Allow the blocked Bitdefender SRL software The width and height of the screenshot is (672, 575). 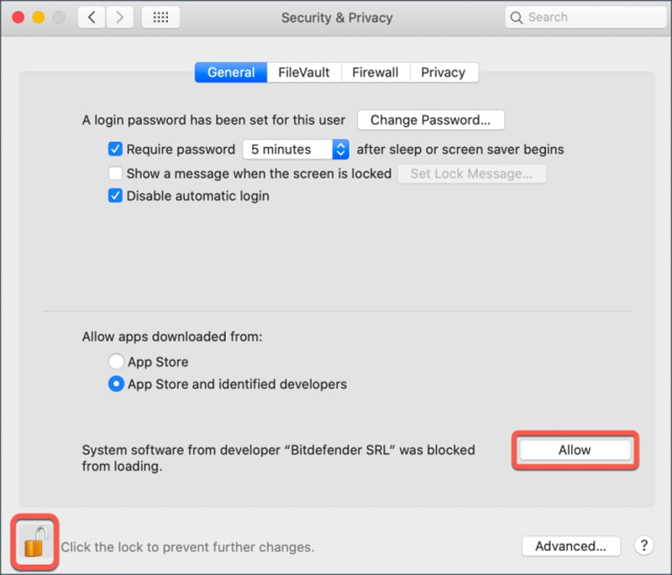pyautogui.click(x=575, y=451)
